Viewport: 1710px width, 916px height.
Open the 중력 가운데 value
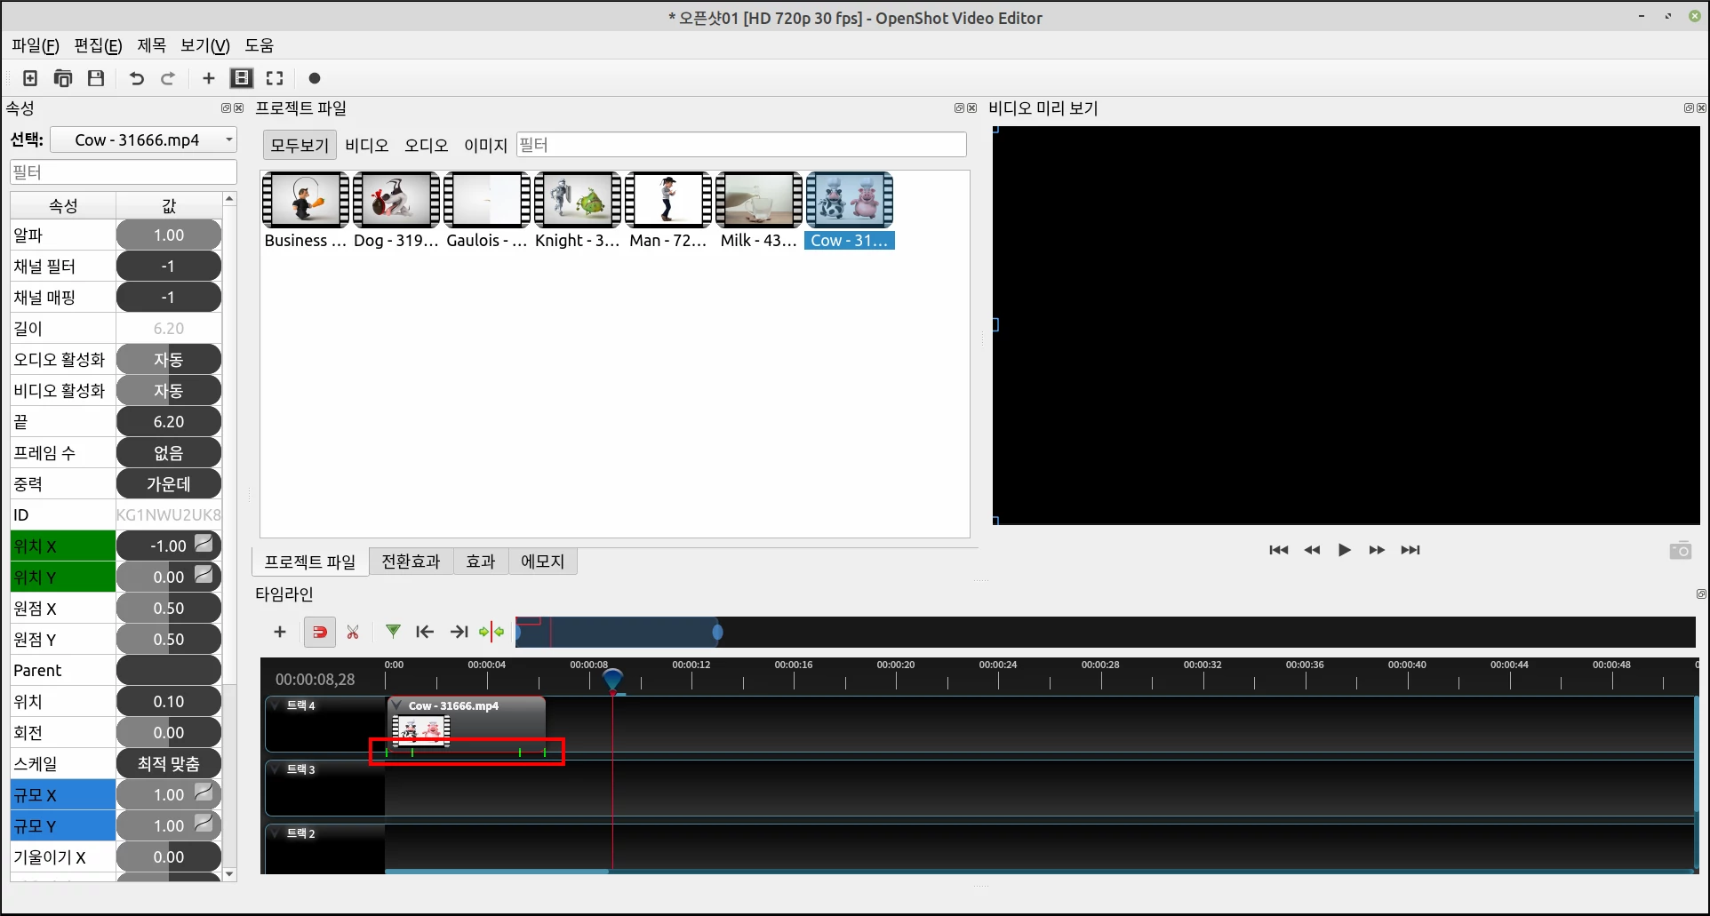point(169,484)
